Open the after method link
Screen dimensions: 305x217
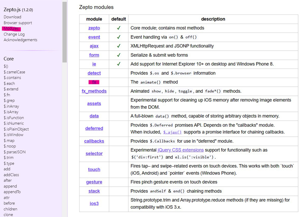click(x=8, y=180)
